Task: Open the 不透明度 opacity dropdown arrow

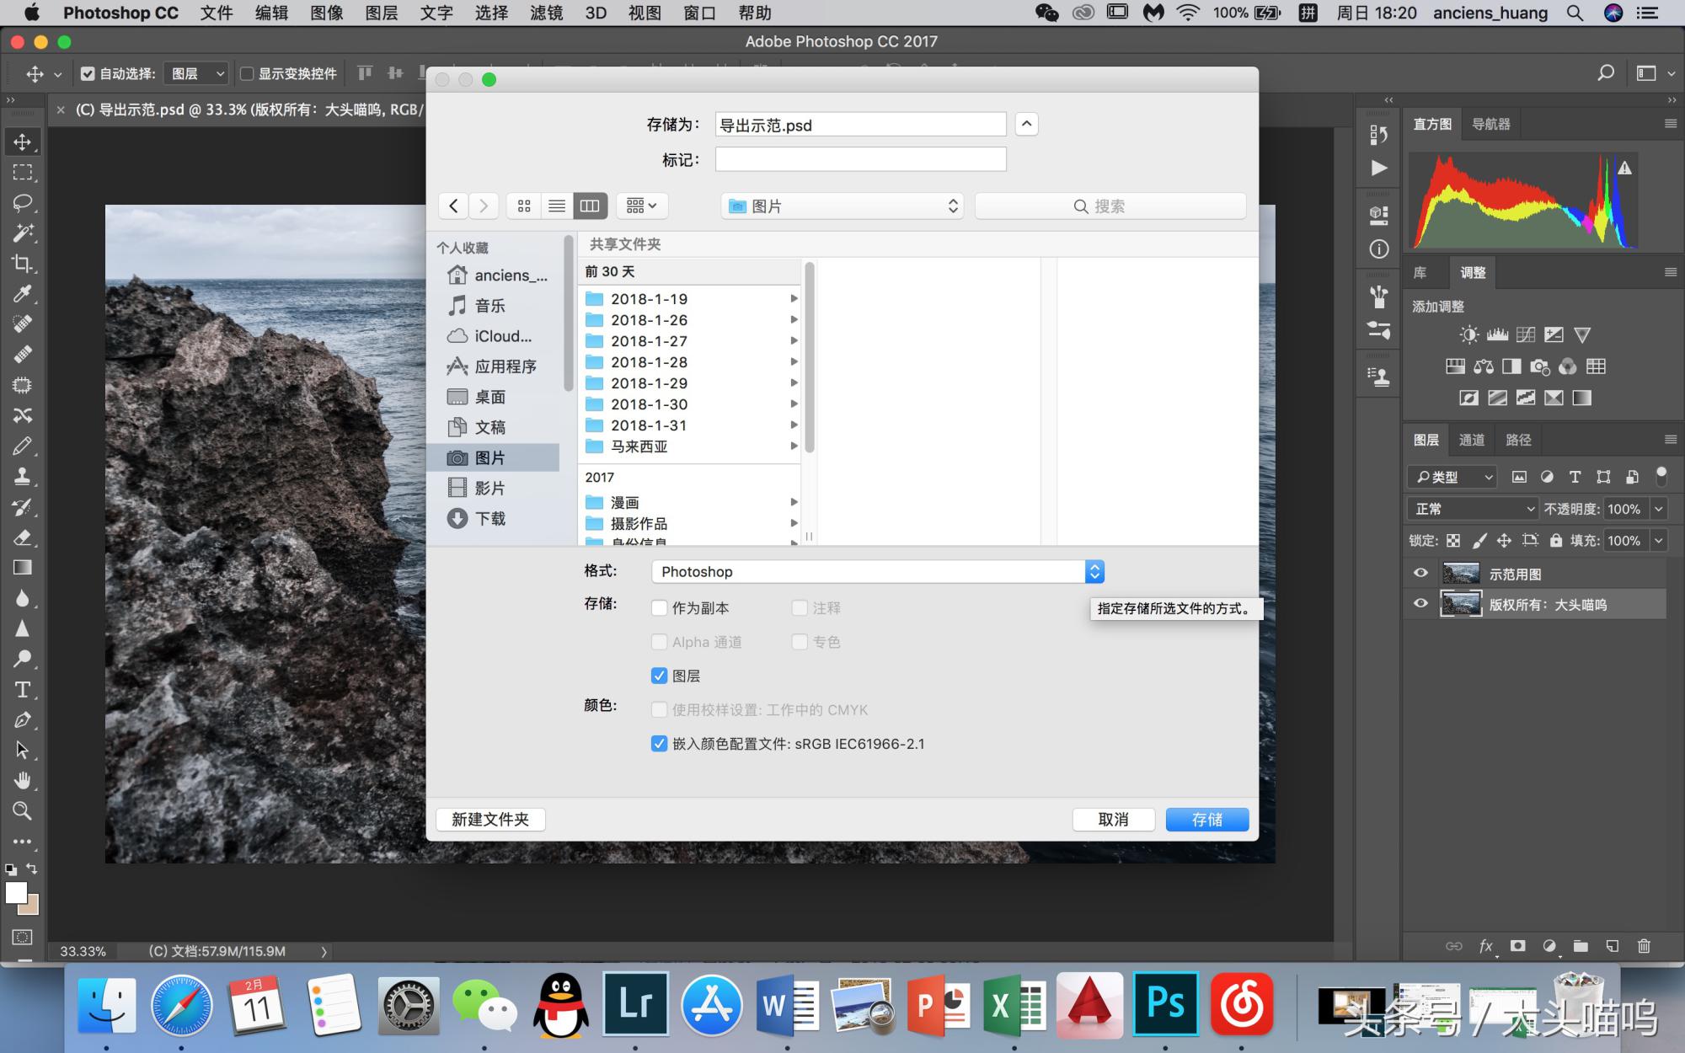Action: click(x=1658, y=508)
